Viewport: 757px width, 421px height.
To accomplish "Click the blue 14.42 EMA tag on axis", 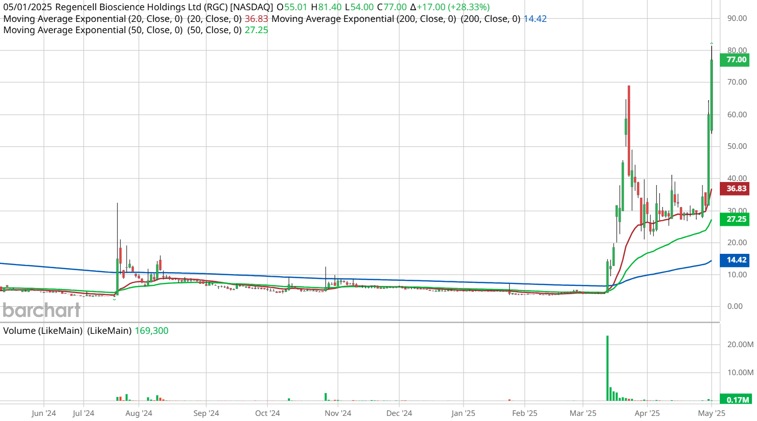I will point(734,260).
